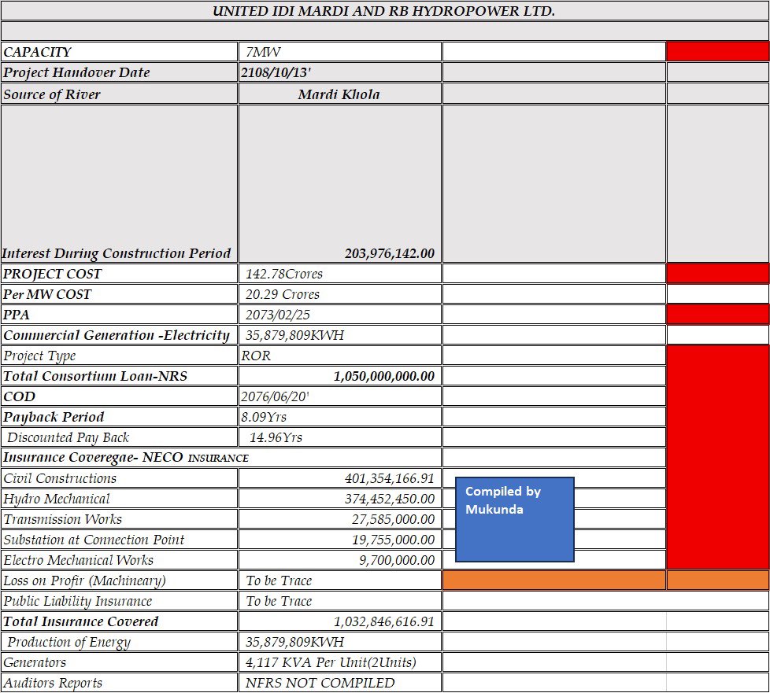Viewport: 770px width, 693px height.
Task: Select the 'COD' label cell
Action: click(x=120, y=396)
